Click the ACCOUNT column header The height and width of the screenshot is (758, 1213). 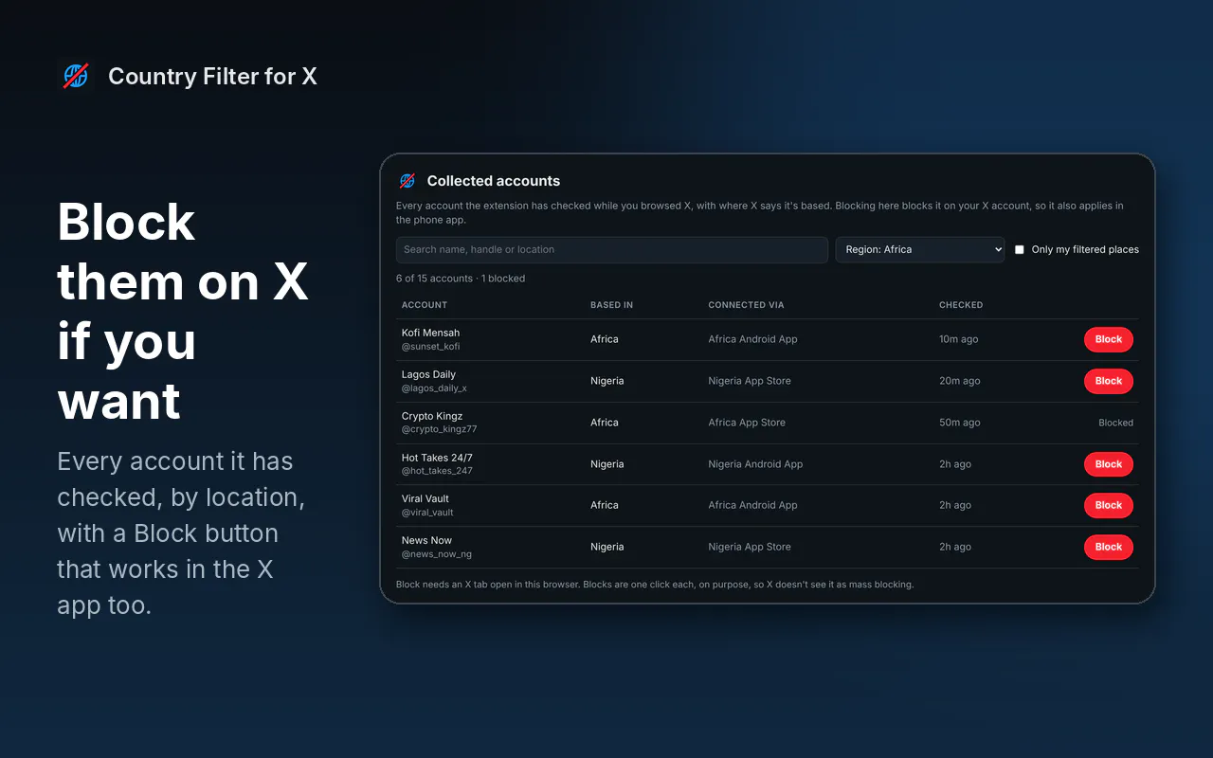[x=425, y=305]
